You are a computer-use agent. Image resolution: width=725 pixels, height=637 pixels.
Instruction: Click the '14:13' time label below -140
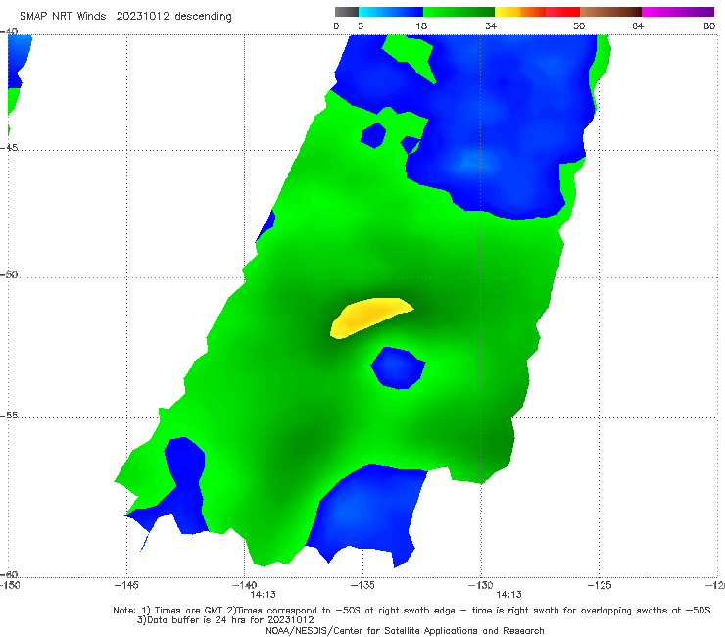264,595
